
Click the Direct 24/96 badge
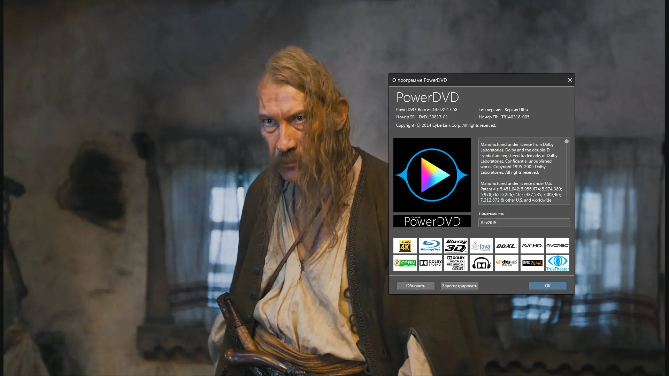click(x=532, y=263)
